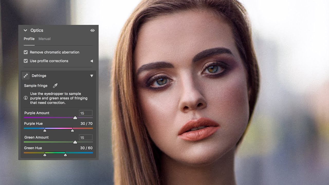Collapse the Optics panel chevron
Screen dimensions: 329x185
25,30
